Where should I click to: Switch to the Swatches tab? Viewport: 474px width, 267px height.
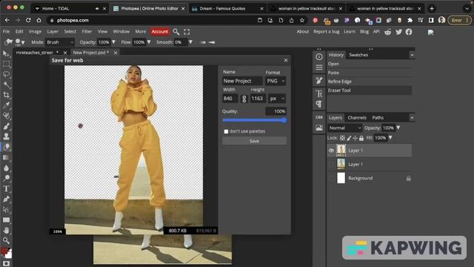point(358,55)
